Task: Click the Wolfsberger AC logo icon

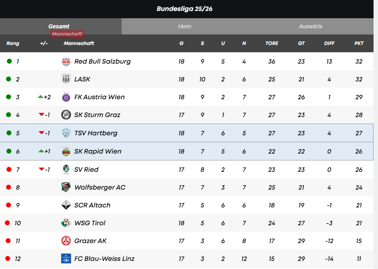Action: tap(66, 187)
